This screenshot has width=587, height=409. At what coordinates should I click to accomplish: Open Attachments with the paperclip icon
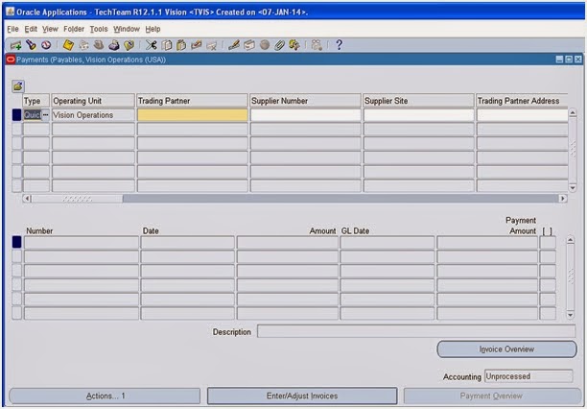pyautogui.click(x=279, y=45)
